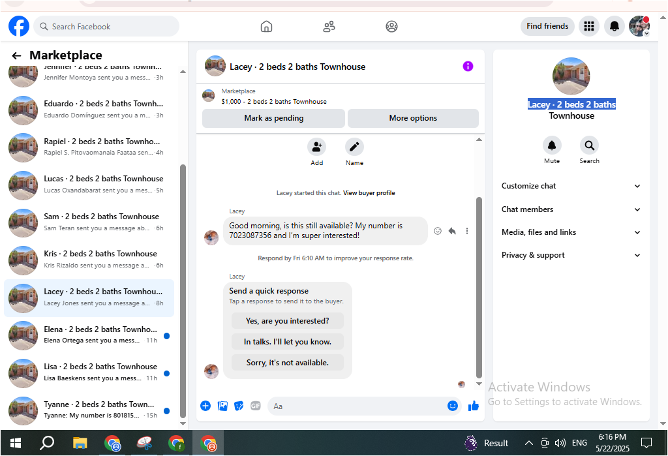668x456 pixels.
Task: Open the account profile picture menu
Action: pyautogui.click(x=639, y=27)
